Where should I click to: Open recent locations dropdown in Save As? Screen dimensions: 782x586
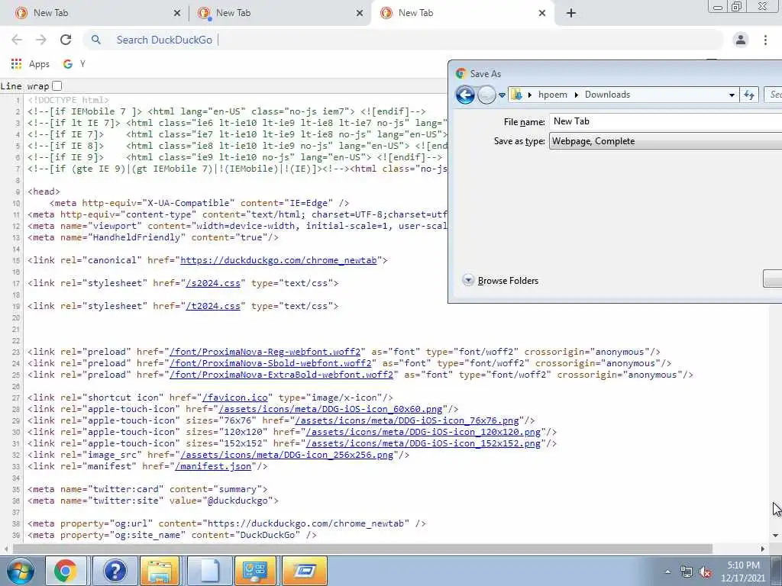click(x=502, y=95)
